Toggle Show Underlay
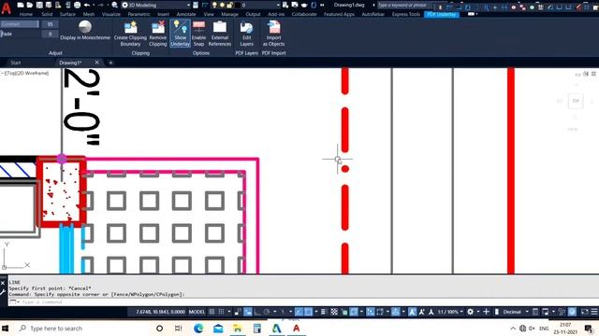Screen dimensions: 599x336 click(x=180, y=34)
